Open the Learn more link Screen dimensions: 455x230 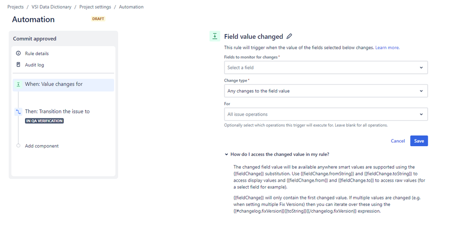[x=388, y=47]
